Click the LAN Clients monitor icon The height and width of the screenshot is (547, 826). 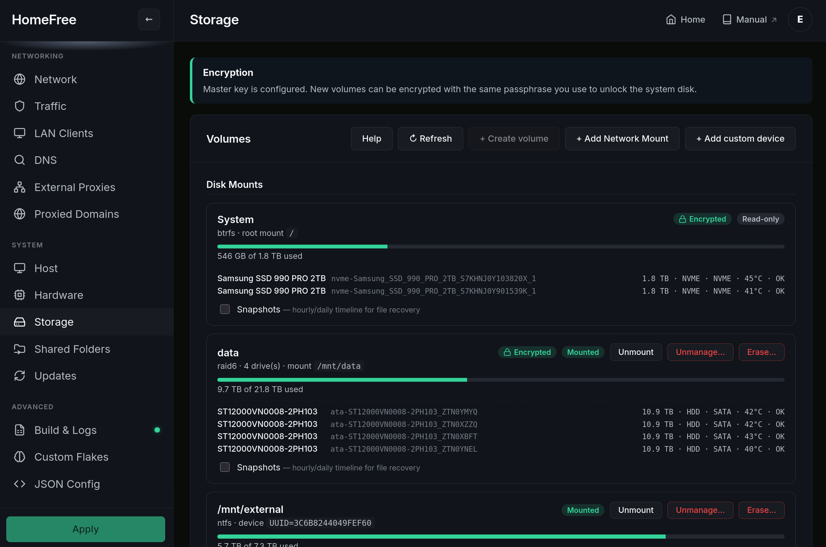click(x=19, y=133)
